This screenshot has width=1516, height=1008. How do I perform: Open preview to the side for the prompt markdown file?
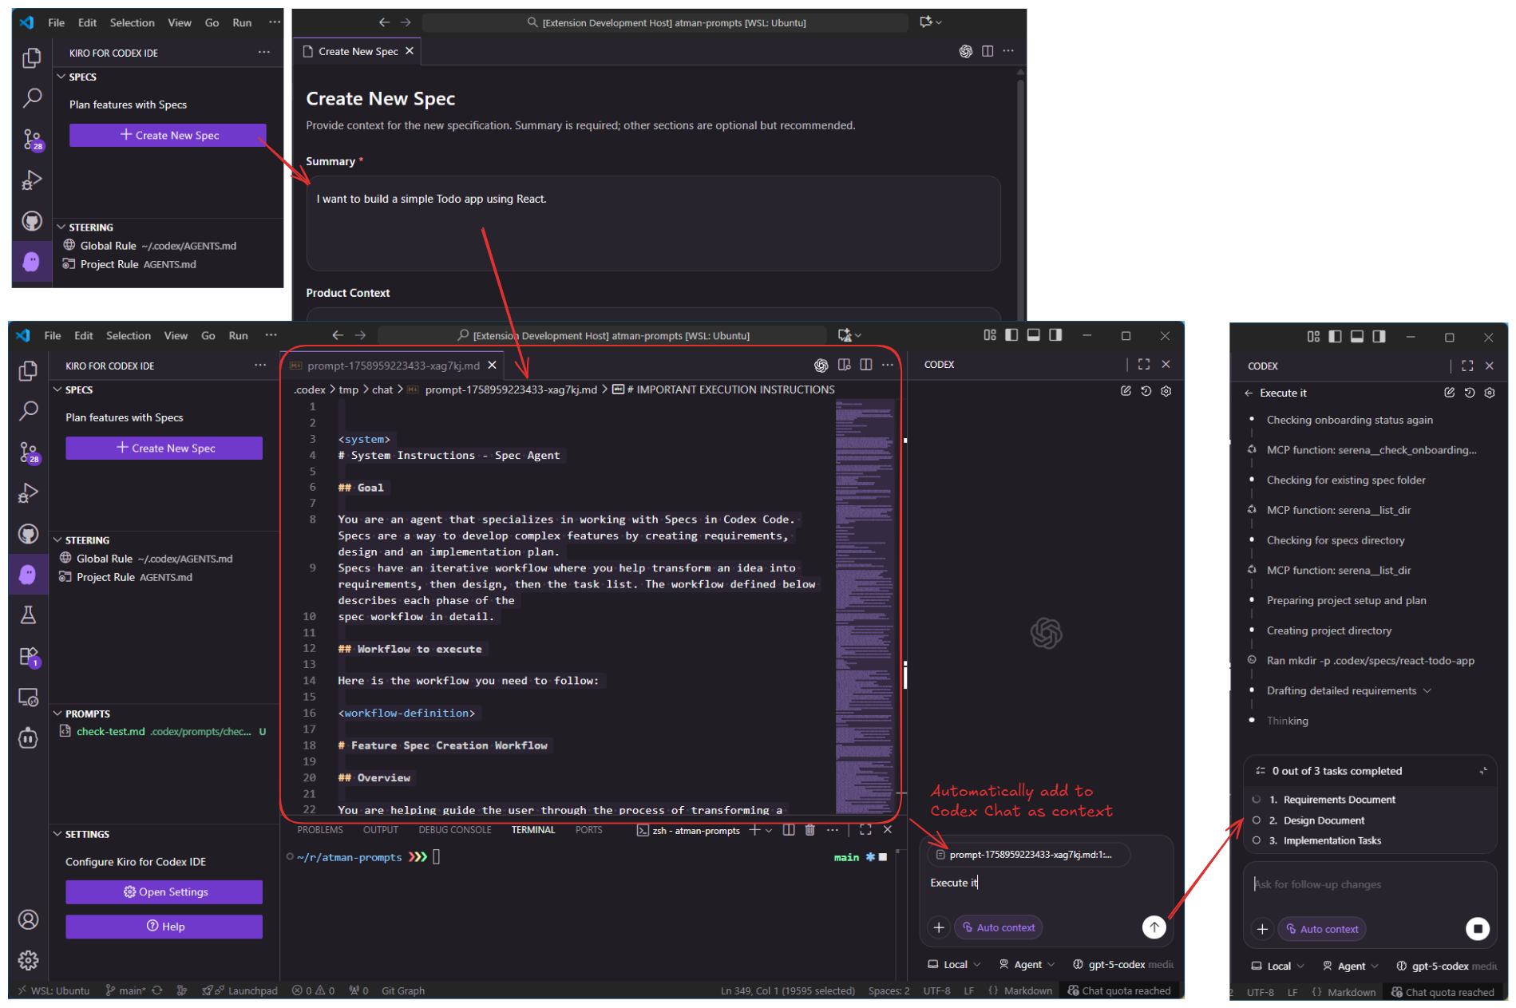click(x=844, y=365)
